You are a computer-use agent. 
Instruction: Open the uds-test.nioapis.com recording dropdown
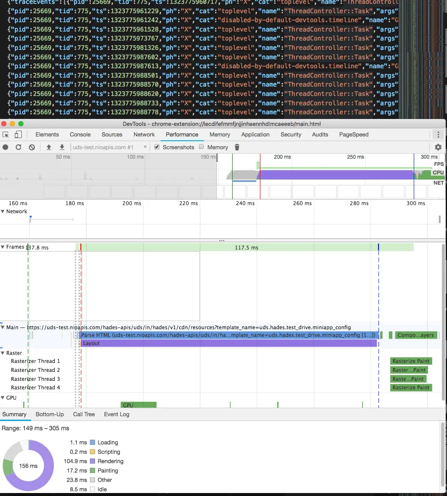coord(109,147)
